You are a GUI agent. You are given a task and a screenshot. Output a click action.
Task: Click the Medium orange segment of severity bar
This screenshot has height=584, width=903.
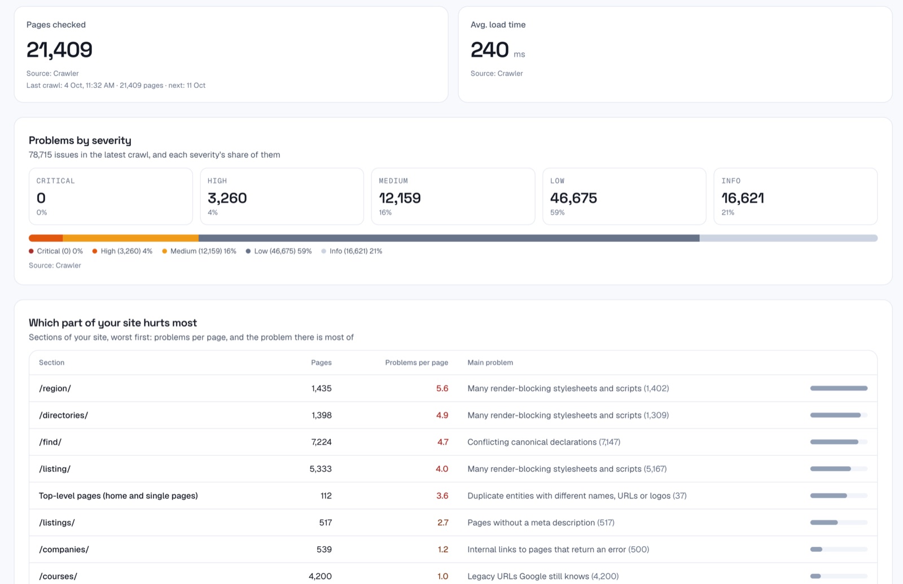(x=130, y=238)
